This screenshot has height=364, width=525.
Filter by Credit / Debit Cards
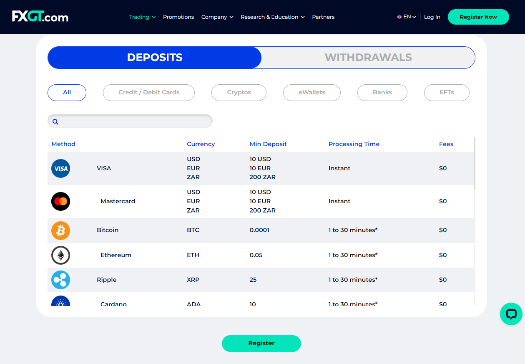click(148, 92)
